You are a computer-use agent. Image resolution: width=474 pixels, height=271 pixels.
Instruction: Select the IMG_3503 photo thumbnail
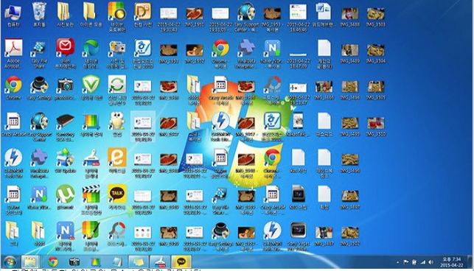(376, 17)
